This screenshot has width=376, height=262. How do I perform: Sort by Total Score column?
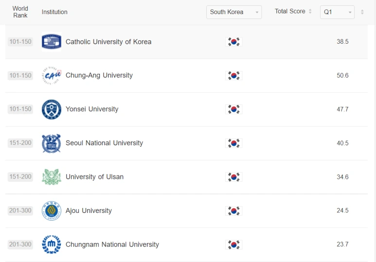tap(293, 12)
